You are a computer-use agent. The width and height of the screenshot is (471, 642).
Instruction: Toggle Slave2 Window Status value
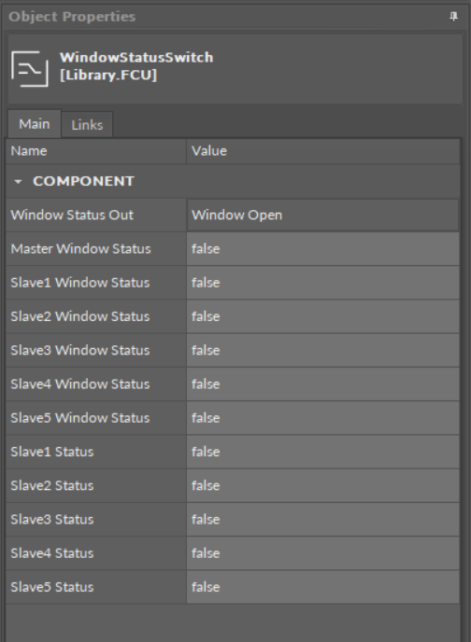pyautogui.click(x=323, y=316)
